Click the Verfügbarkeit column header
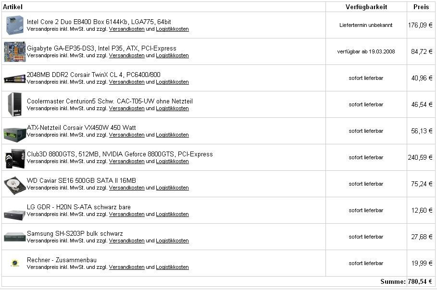The image size is (437, 292). 366,7
